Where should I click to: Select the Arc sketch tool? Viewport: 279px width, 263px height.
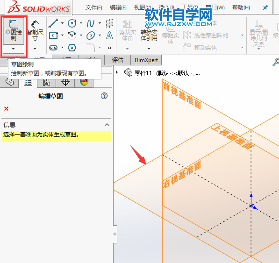coord(72,36)
